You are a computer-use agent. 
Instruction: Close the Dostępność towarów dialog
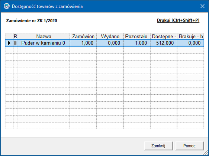click(202, 6)
